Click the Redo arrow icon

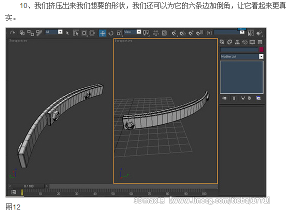click(x=12, y=32)
